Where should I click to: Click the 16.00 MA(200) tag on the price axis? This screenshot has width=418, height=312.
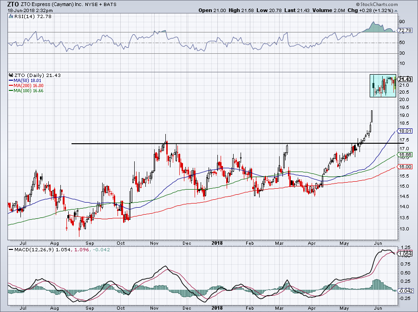click(x=405, y=166)
